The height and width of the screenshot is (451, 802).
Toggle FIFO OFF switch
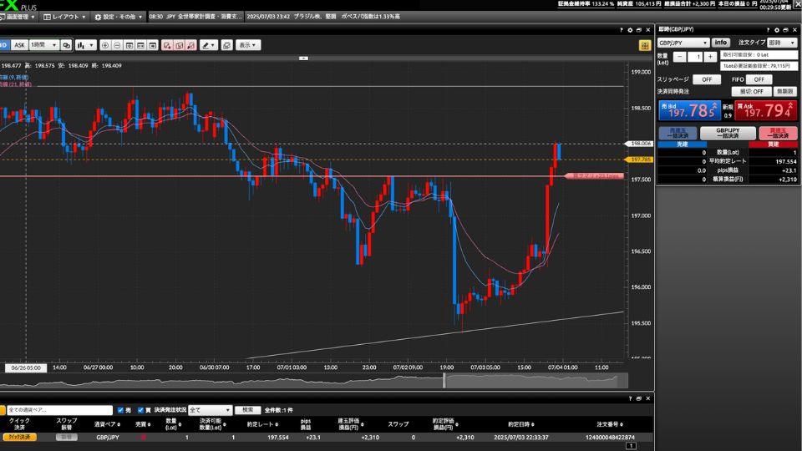759,79
